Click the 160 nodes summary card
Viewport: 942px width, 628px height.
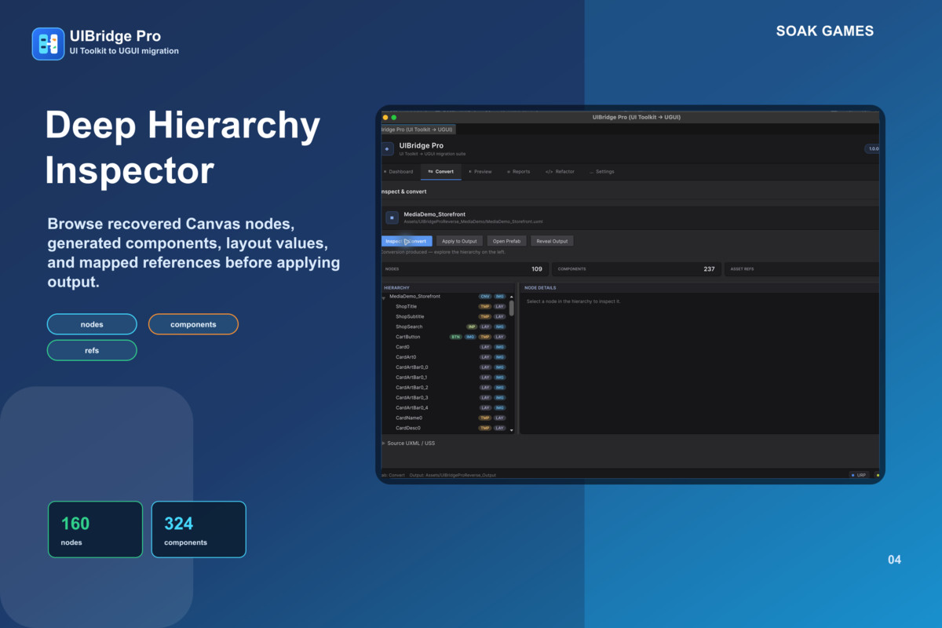tap(95, 529)
